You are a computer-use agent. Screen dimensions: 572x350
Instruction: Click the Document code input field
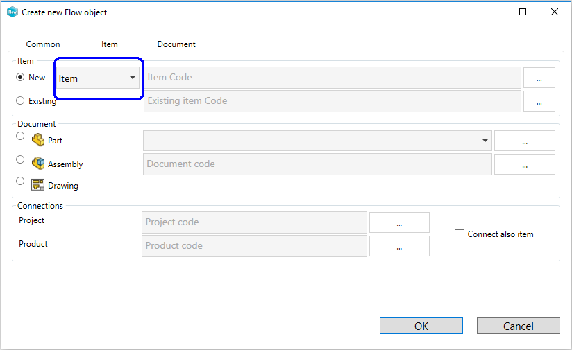(317, 164)
